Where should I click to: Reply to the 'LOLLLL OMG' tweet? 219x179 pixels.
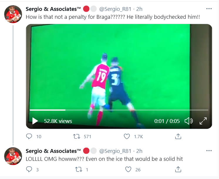coord(29,169)
